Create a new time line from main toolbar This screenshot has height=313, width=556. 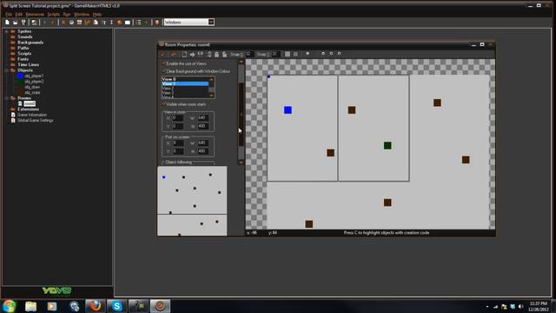tap(111, 23)
